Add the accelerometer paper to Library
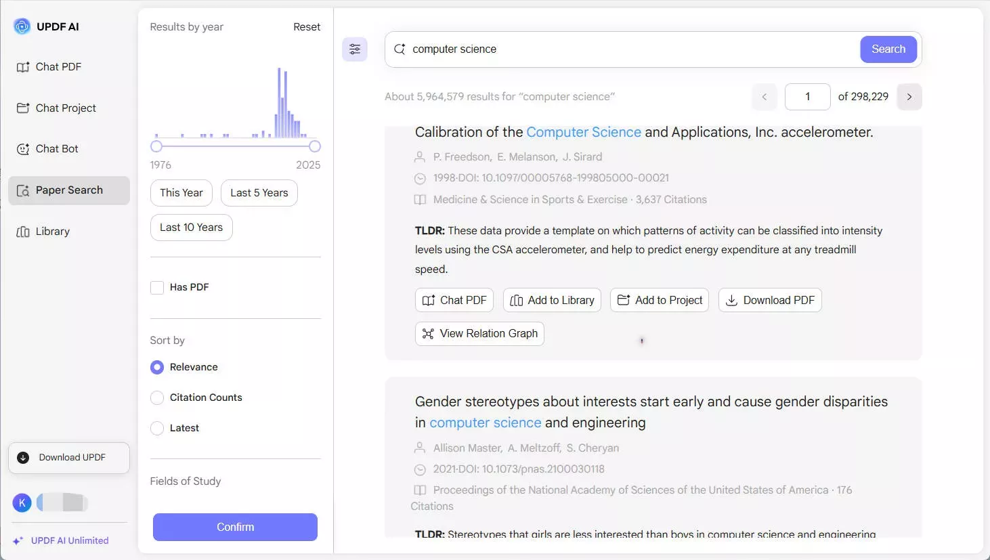The image size is (990, 560). (x=552, y=300)
